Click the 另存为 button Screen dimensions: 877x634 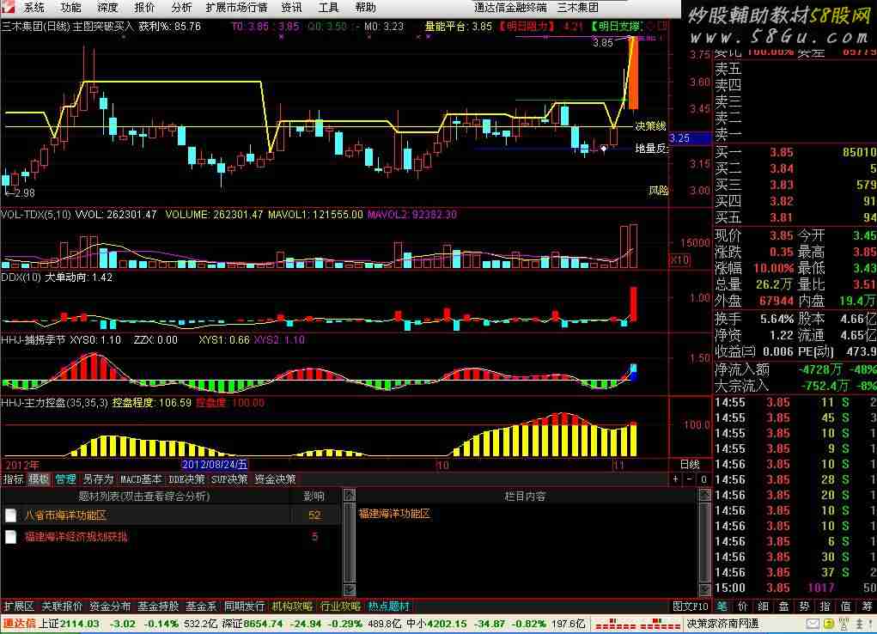click(x=98, y=479)
